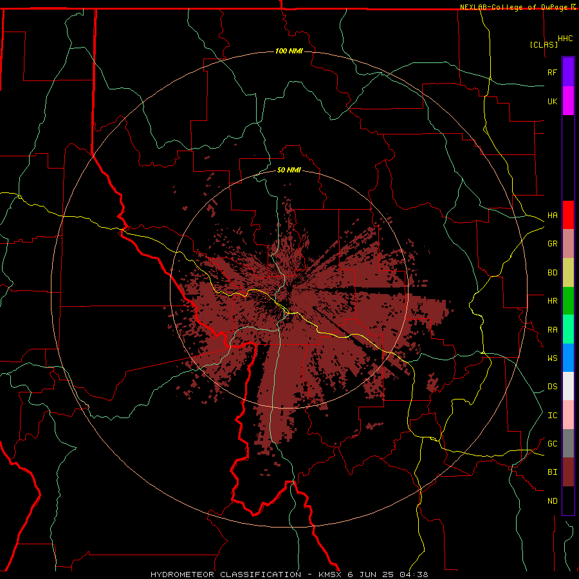Screen dimensions: 579x579
Task: Click the HR legend label
Action: (552, 301)
